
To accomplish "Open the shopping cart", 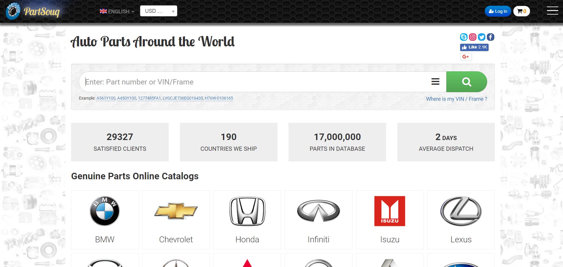I will [x=522, y=11].
